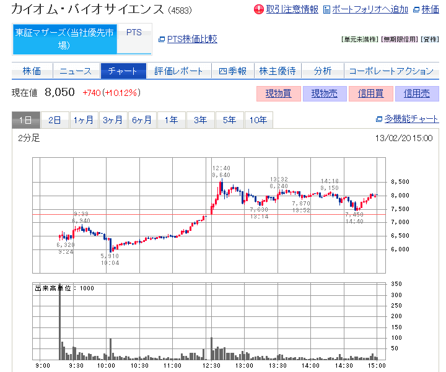Image resolution: width=446 pixels, height=372 pixels.
Task: Open the 株価 link at top right
Action: [x=431, y=9]
